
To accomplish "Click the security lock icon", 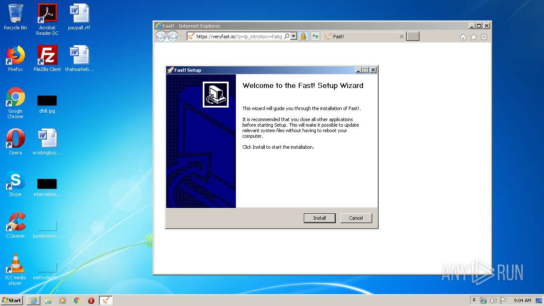I will click(x=303, y=37).
